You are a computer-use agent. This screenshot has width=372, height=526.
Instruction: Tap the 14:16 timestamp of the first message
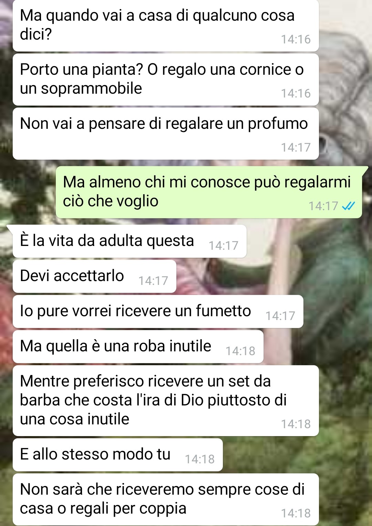pyautogui.click(x=296, y=39)
